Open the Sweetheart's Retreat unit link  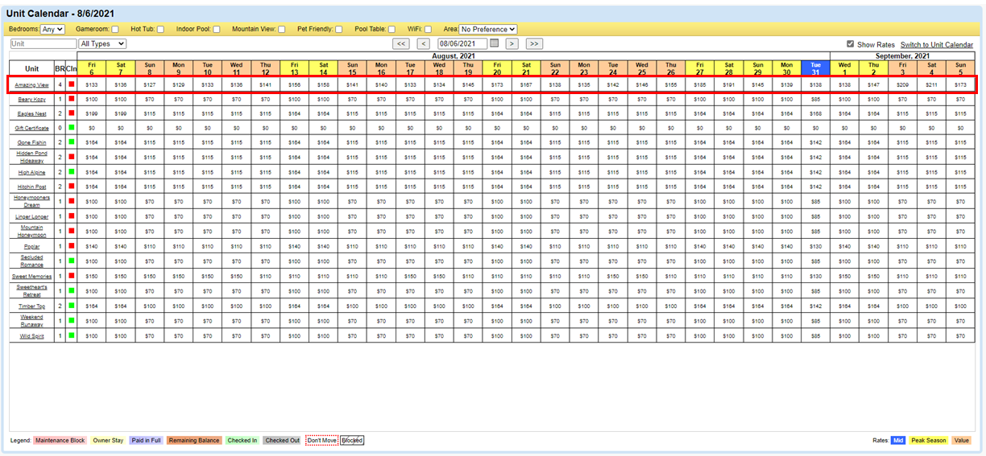pyautogui.click(x=32, y=290)
